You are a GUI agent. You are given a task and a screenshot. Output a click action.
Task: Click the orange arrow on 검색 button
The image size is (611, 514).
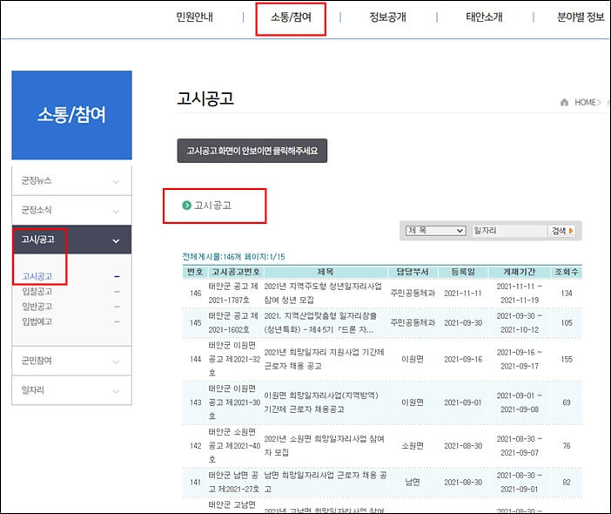click(x=571, y=231)
